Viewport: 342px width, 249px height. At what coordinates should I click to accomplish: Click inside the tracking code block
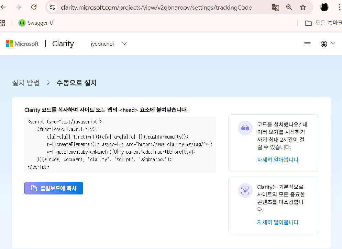point(120,144)
